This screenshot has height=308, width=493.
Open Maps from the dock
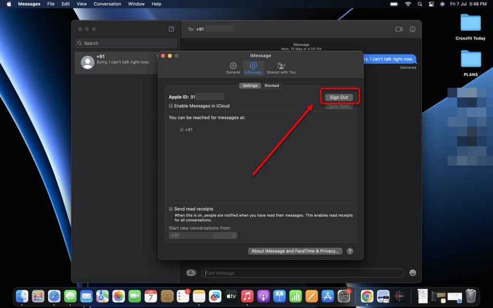point(103,296)
